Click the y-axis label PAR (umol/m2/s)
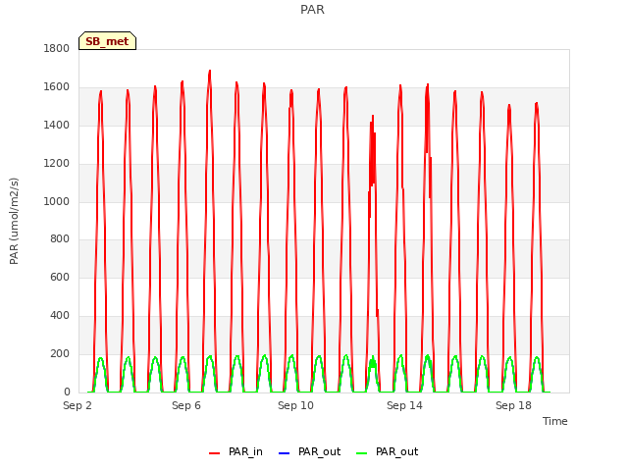Viewport: 628px width, 471px height. (14, 221)
